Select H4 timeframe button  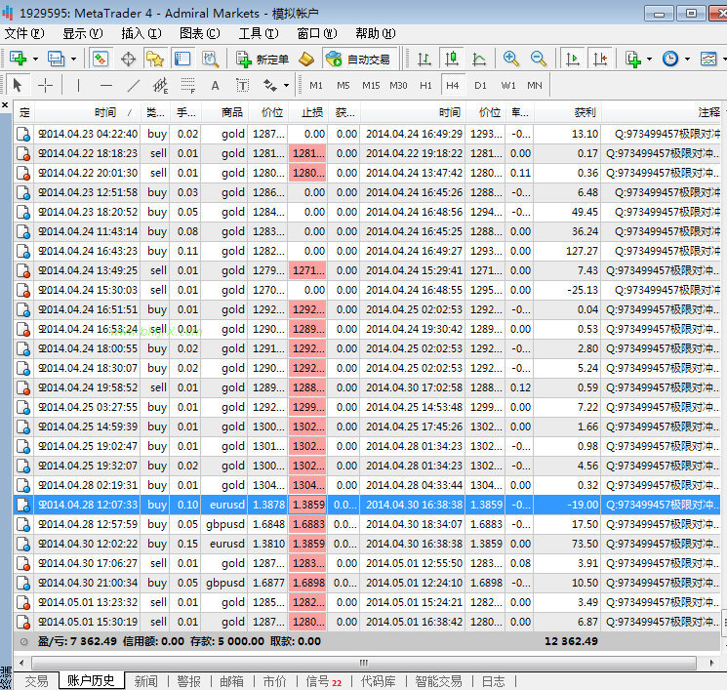coord(452,85)
